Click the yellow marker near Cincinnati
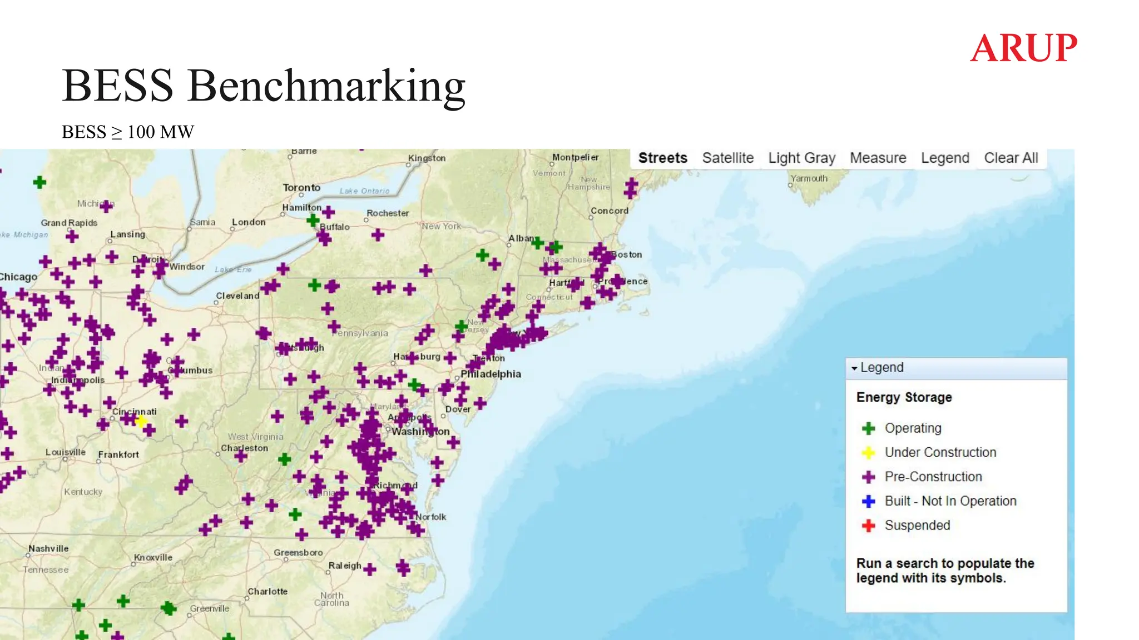This screenshot has height=640, width=1139. 141,421
